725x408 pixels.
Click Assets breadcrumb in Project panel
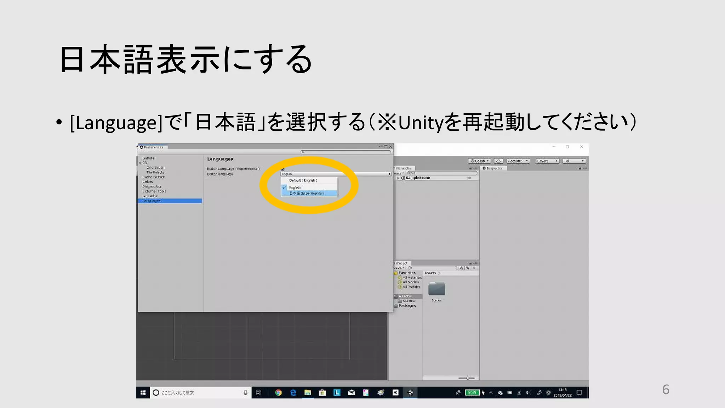430,273
